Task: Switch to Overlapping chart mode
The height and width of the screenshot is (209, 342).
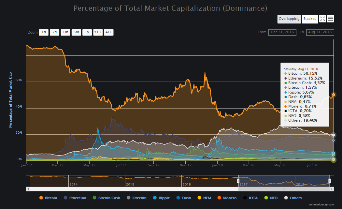Action: [289, 19]
